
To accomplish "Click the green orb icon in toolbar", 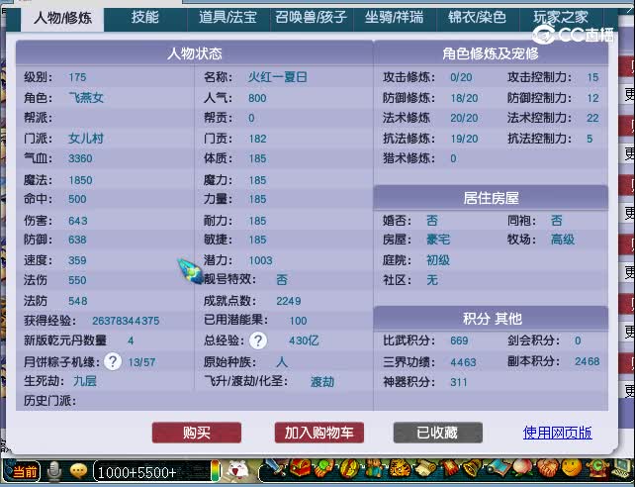I will coord(323,469).
